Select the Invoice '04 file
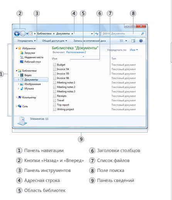Image resolution: width=172 pixels, height=200 pixels. tap(63, 69)
